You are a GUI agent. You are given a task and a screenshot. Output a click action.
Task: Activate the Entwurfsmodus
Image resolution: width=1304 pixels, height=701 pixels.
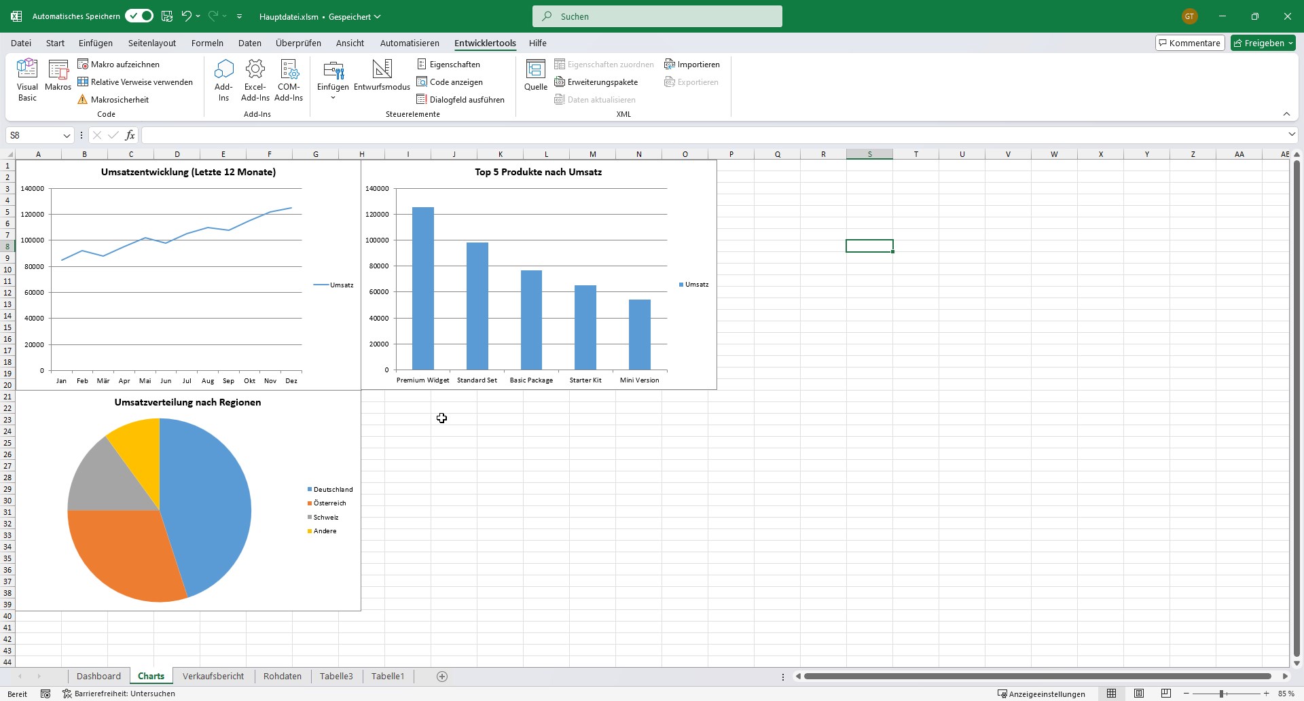[x=382, y=78]
